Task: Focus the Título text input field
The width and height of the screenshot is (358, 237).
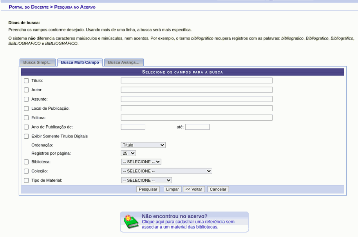Action: (x=196, y=81)
